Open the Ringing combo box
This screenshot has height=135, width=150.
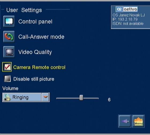[26, 97]
